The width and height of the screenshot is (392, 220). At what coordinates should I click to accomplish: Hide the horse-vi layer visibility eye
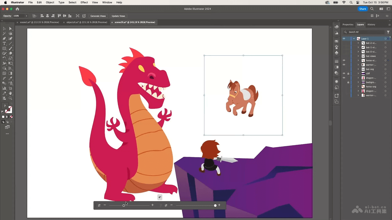pos(344,60)
